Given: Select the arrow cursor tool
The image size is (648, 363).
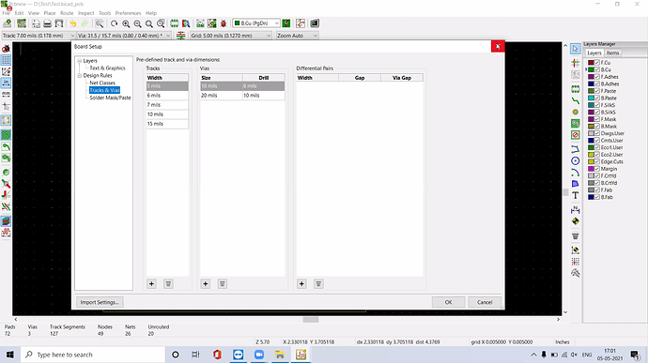Looking at the screenshot, I should 576,49.
